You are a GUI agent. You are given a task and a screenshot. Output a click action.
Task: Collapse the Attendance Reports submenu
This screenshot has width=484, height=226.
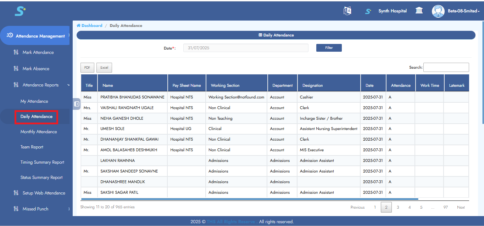[x=68, y=85]
